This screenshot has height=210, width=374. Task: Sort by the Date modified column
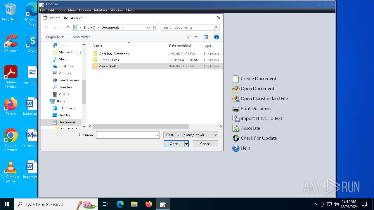coord(184,45)
